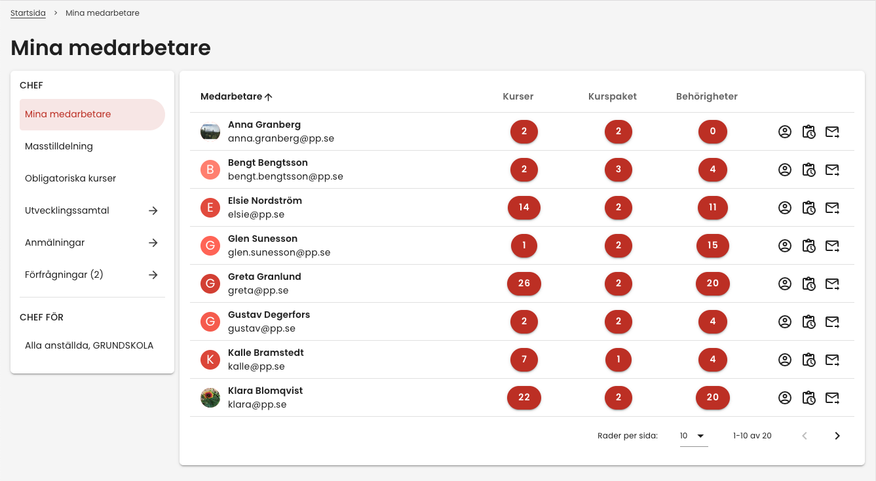Go to next page of employees
Screen dimensions: 876x481
click(837, 436)
